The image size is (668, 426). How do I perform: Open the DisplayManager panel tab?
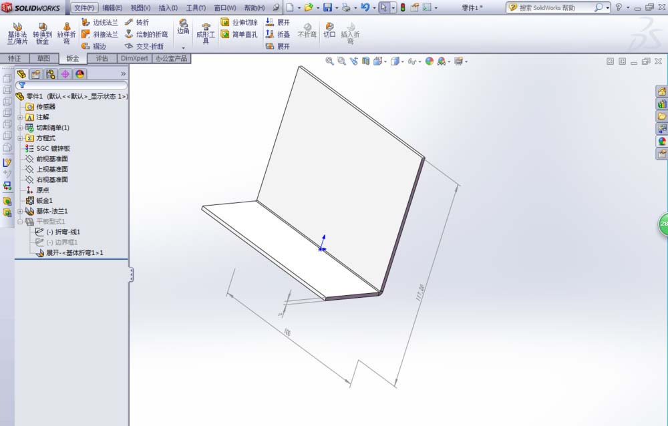[79, 74]
